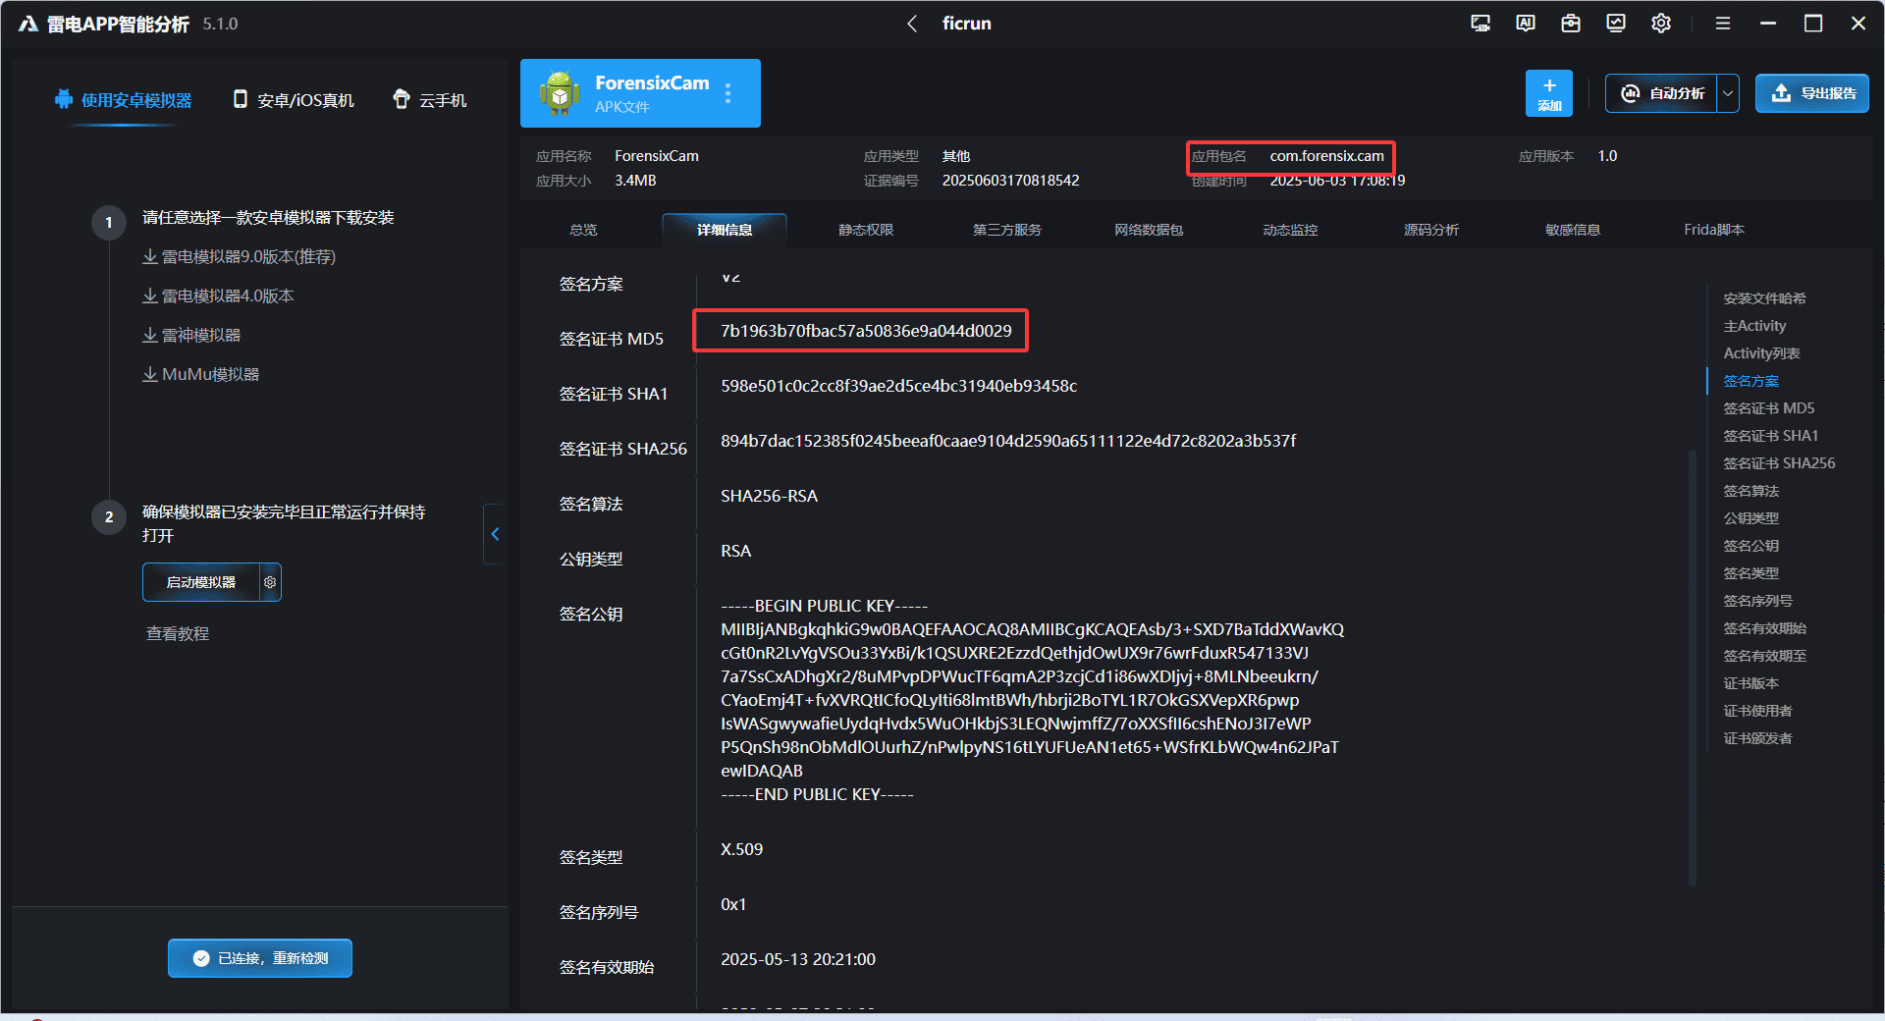Jump to 签名类型 in right outline
Viewport: 1885px width, 1021px height.
(x=1750, y=573)
